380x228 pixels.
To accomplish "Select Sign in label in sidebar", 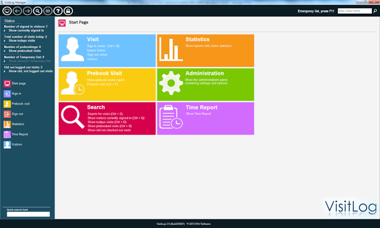I will [17, 94].
